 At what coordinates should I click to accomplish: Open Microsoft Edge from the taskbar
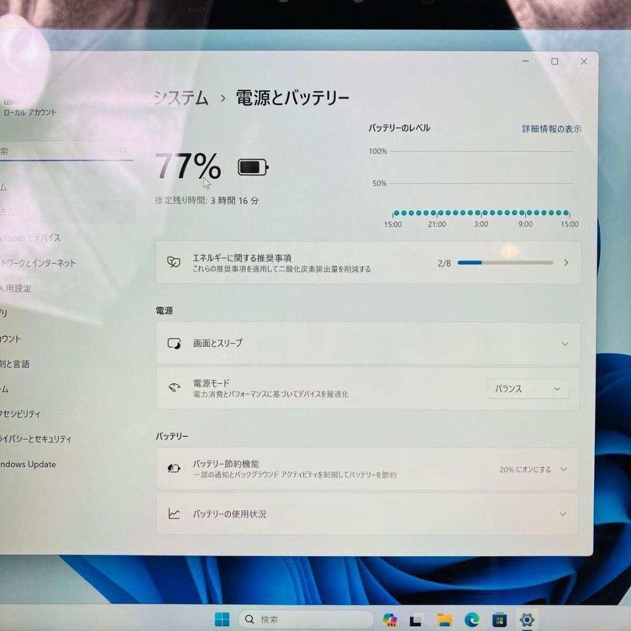click(x=471, y=619)
